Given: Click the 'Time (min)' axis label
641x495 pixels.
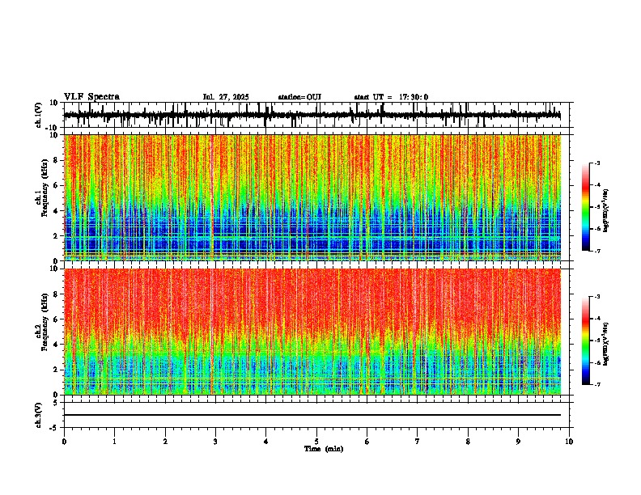Looking at the screenshot, I should (324, 449).
